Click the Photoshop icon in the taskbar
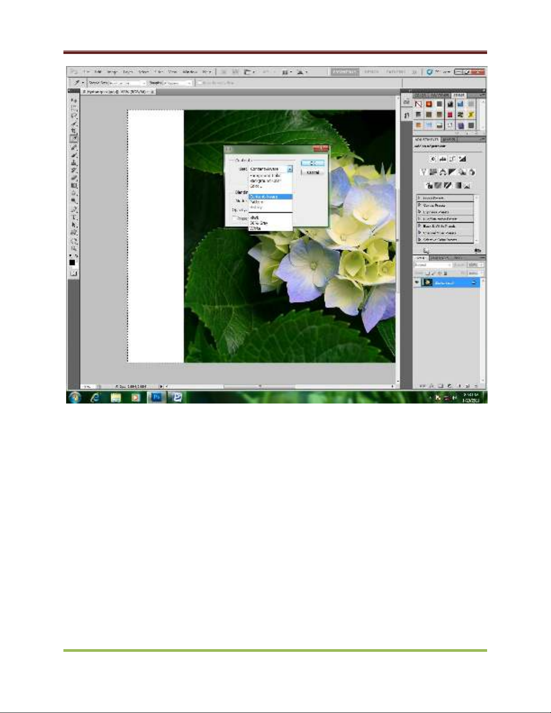Viewport: 551px width, 713px height. tap(157, 397)
